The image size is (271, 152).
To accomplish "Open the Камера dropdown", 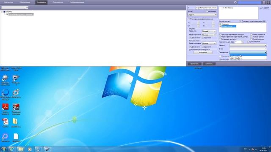I will [x=248, y=45].
